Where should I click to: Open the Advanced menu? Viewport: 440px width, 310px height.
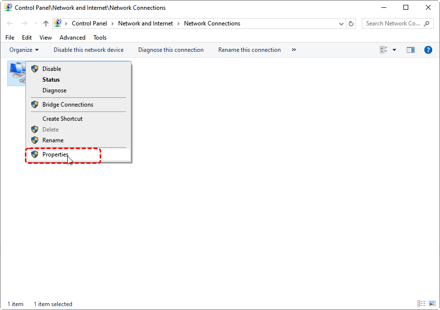(x=72, y=38)
